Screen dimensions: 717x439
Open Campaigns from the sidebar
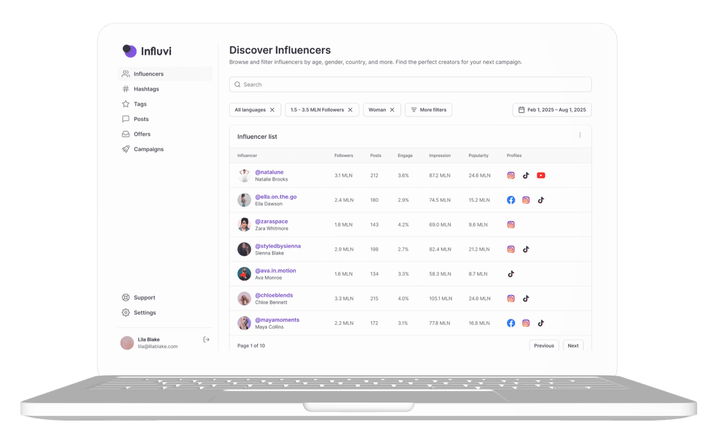pyautogui.click(x=148, y=149)
